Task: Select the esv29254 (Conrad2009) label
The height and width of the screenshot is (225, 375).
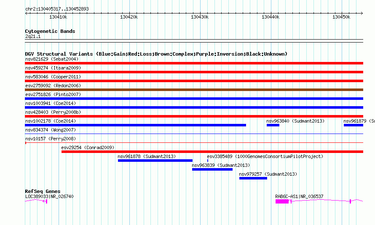Action: (88, 147)
